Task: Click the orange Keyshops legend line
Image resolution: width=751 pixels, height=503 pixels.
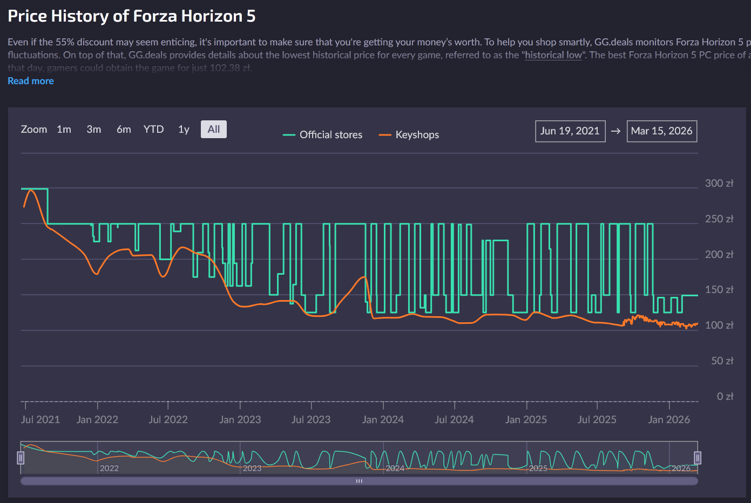Action: tap(385, 135)
